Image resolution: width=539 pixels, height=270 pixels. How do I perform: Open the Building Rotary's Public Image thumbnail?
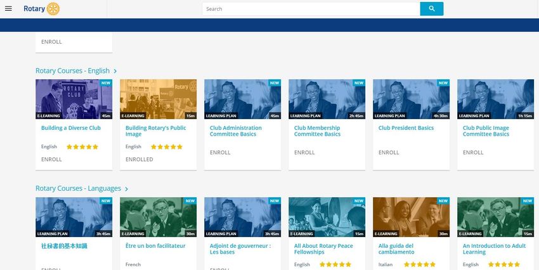158,100
